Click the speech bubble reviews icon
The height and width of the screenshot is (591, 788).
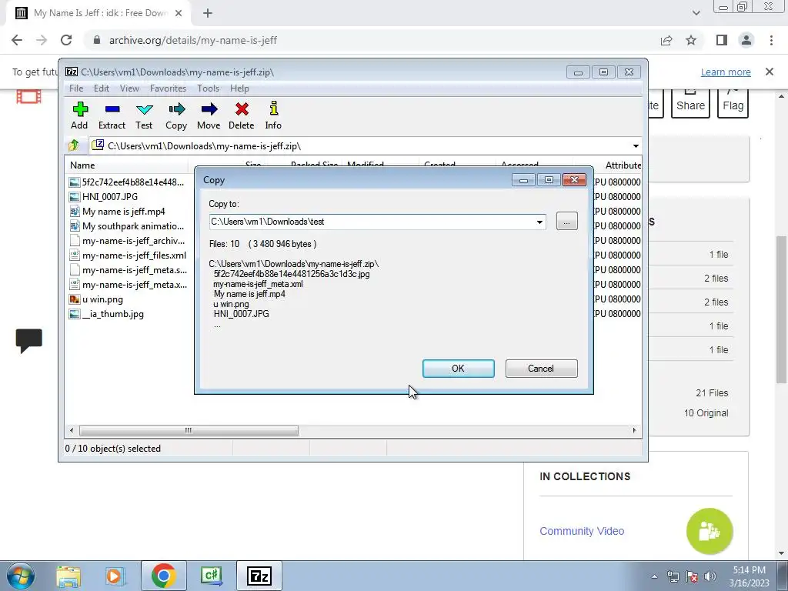[x=28, y=341]
